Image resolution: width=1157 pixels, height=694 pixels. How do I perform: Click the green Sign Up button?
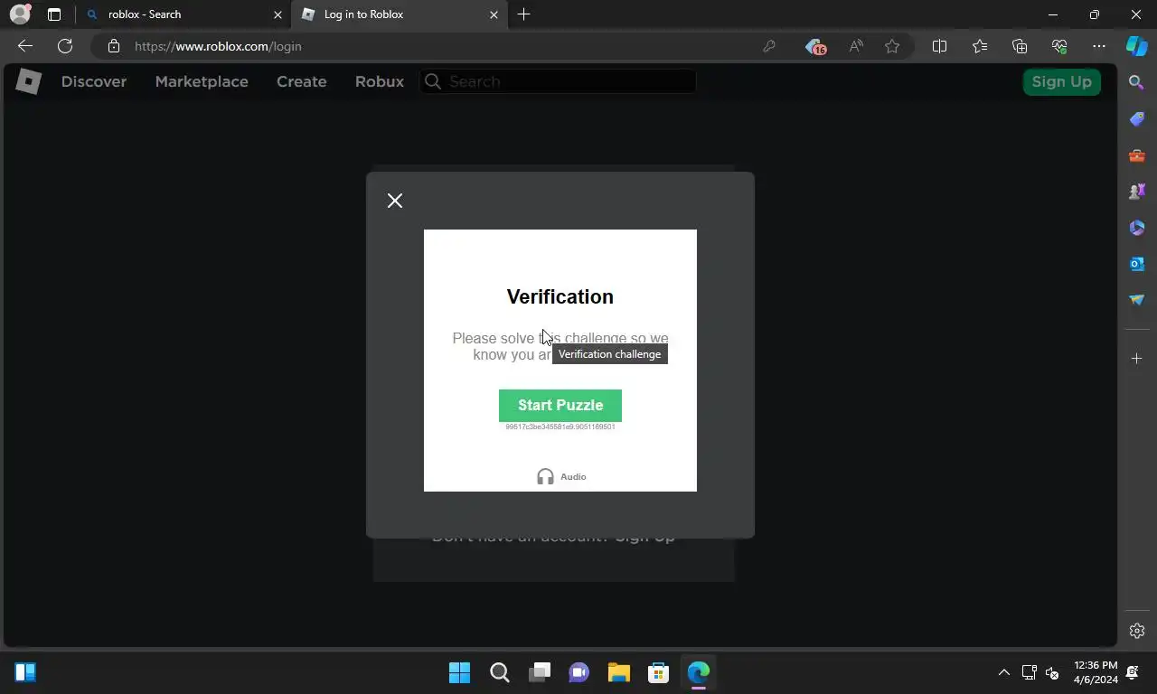coord(1062,81)
